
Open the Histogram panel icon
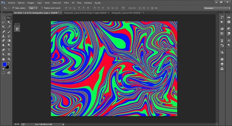[229, 17]
